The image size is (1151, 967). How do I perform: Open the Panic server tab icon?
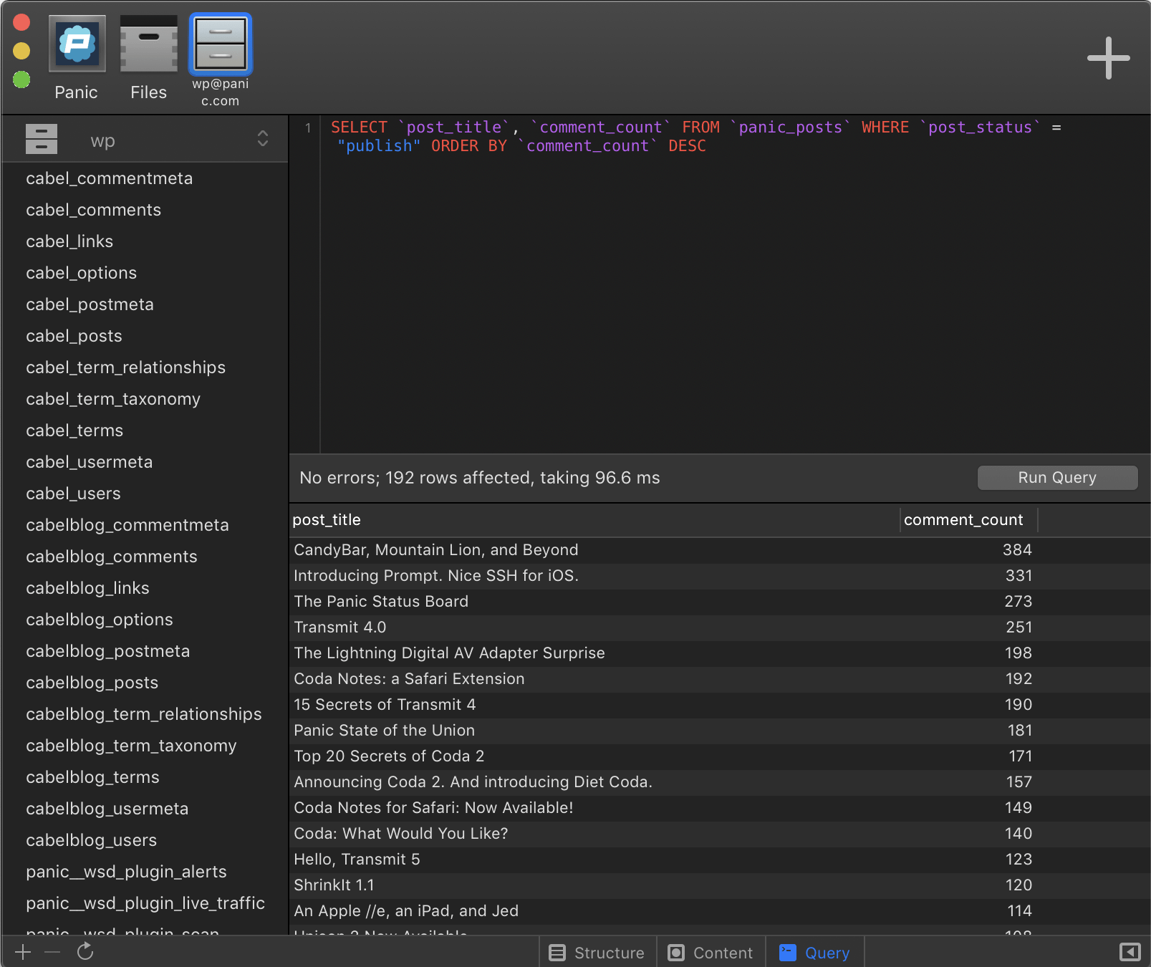click(77, 44)
